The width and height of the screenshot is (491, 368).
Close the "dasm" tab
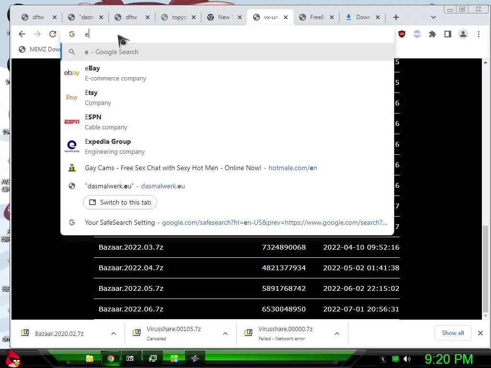point(101,17)
